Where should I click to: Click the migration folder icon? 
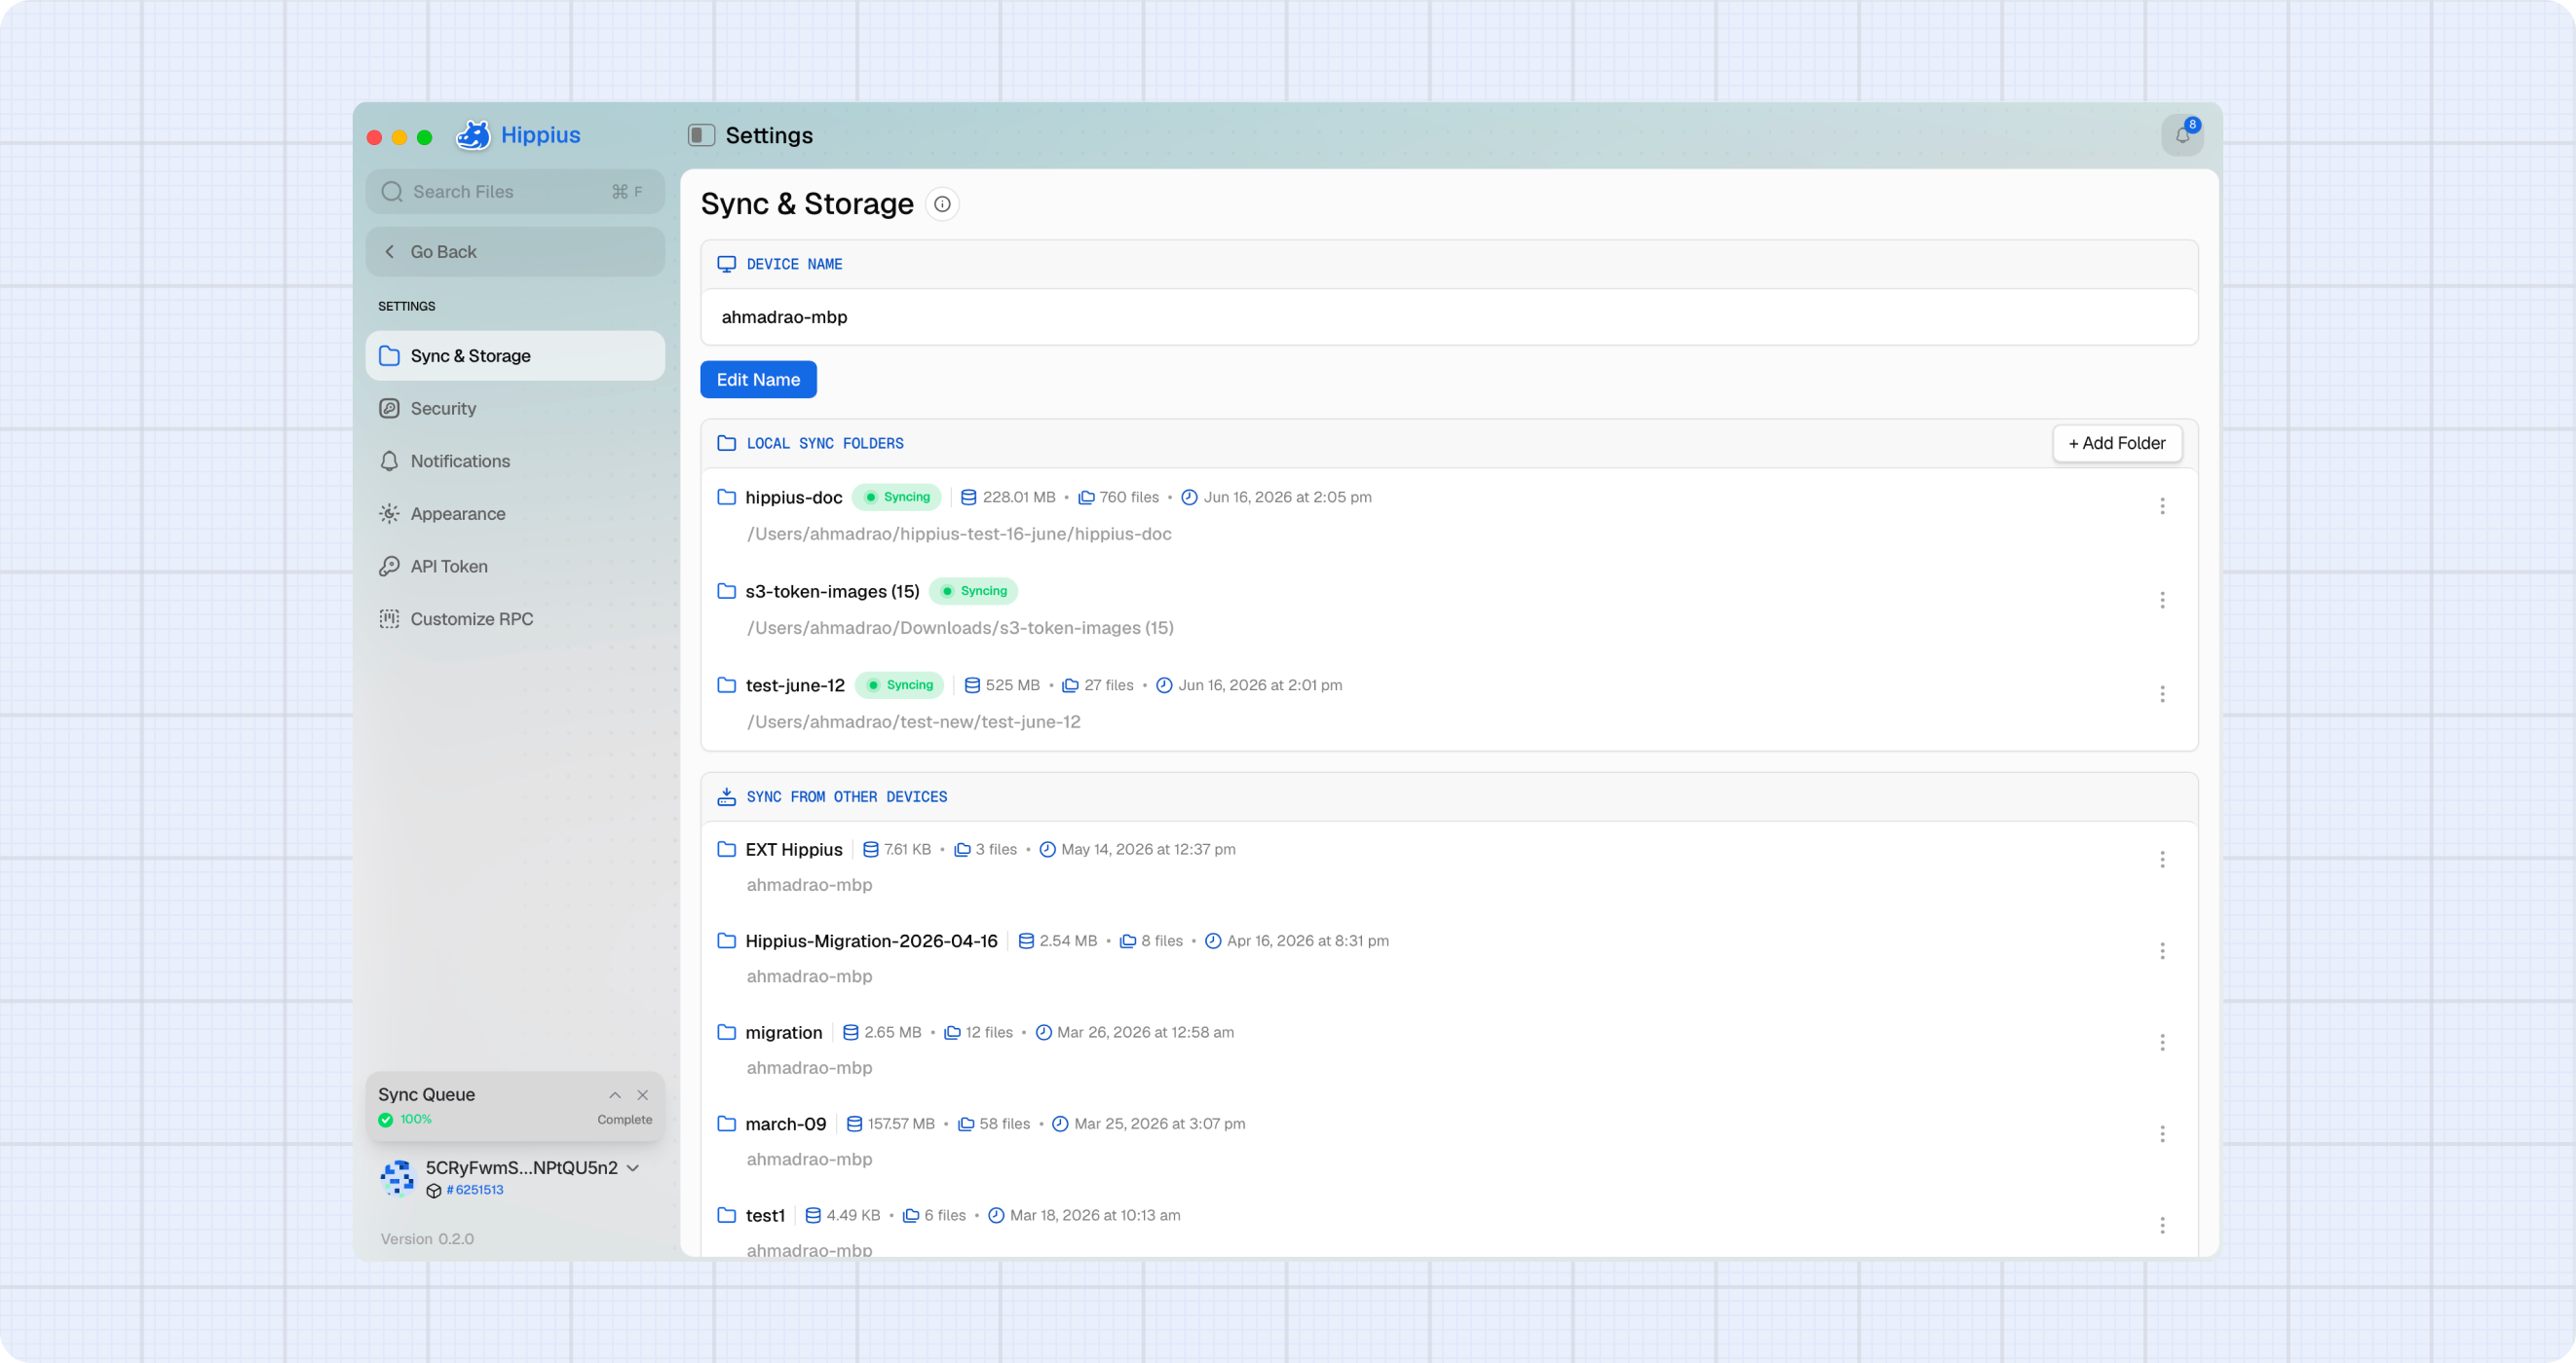(727, 1032)
